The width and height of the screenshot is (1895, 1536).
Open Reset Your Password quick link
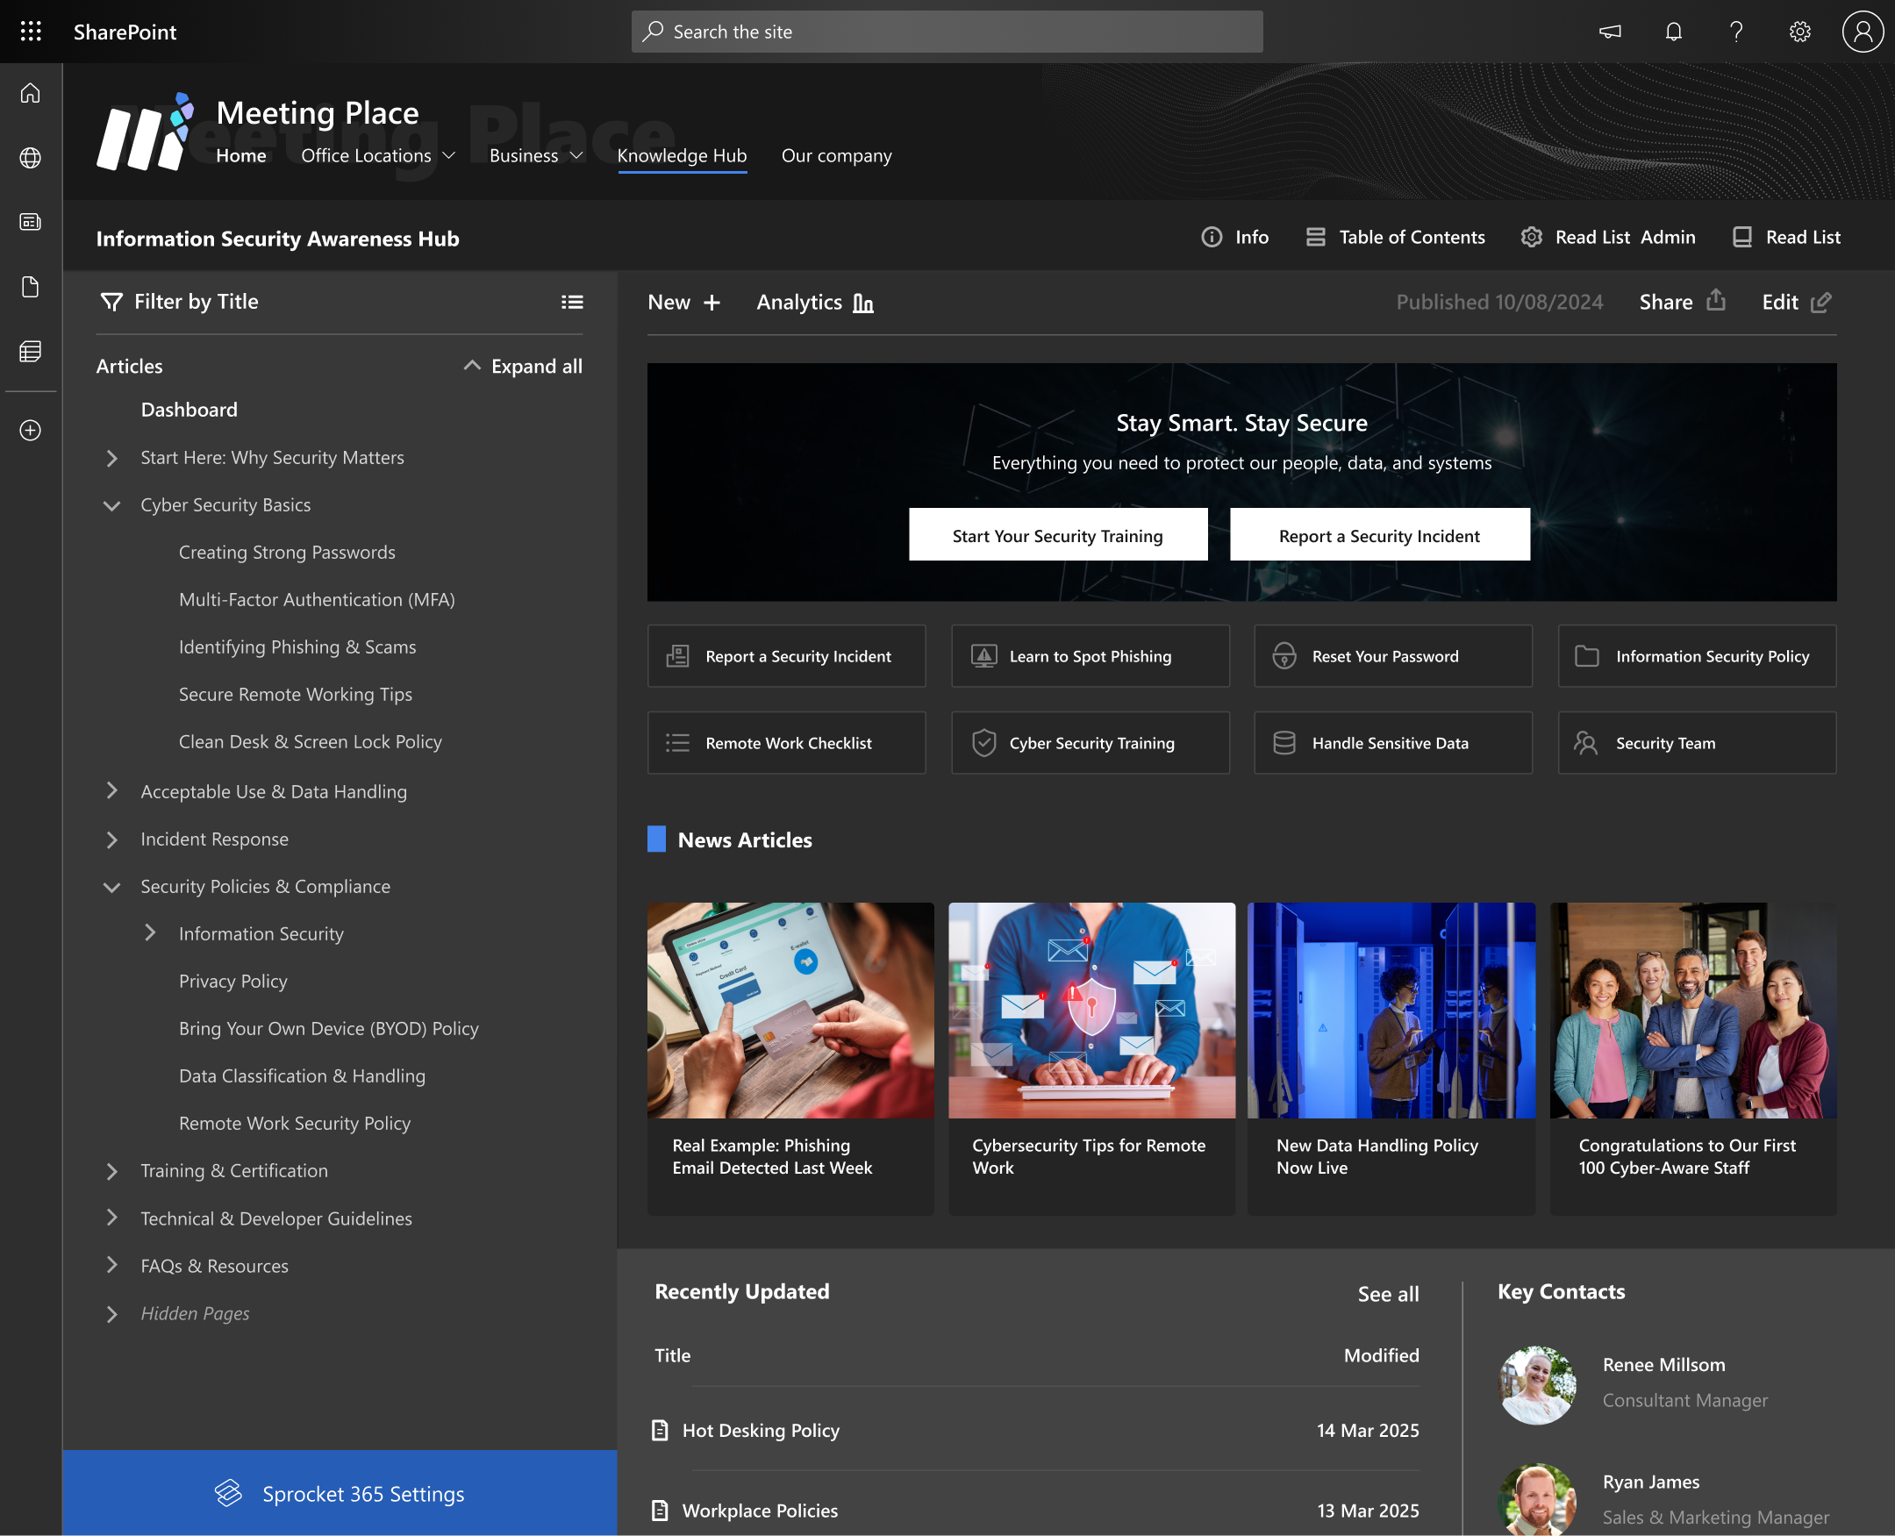[1392, 655]
